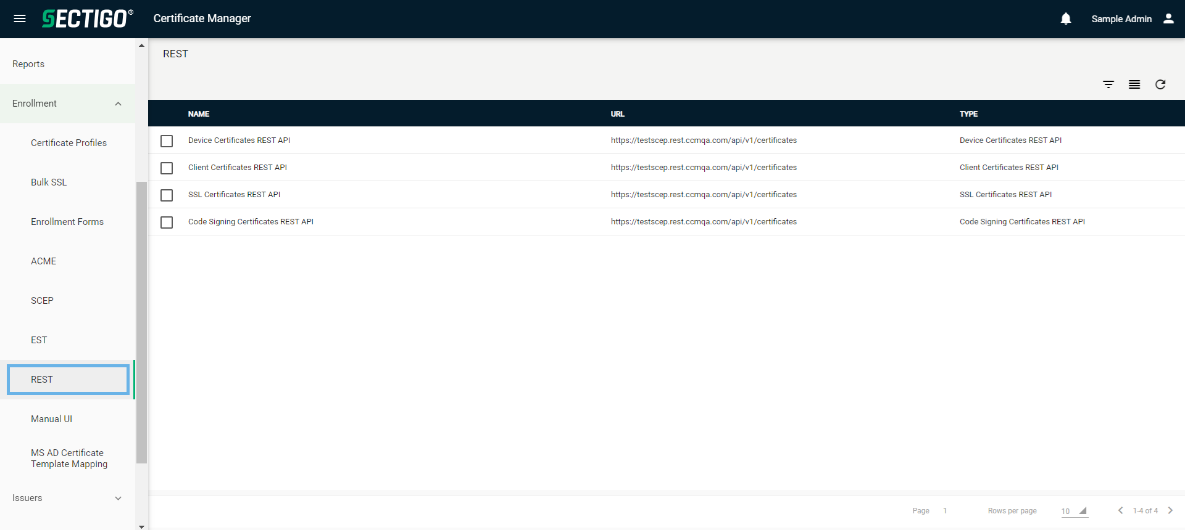Collapse the Enrollment section
1185x530 pixels.
coord(67,104)
